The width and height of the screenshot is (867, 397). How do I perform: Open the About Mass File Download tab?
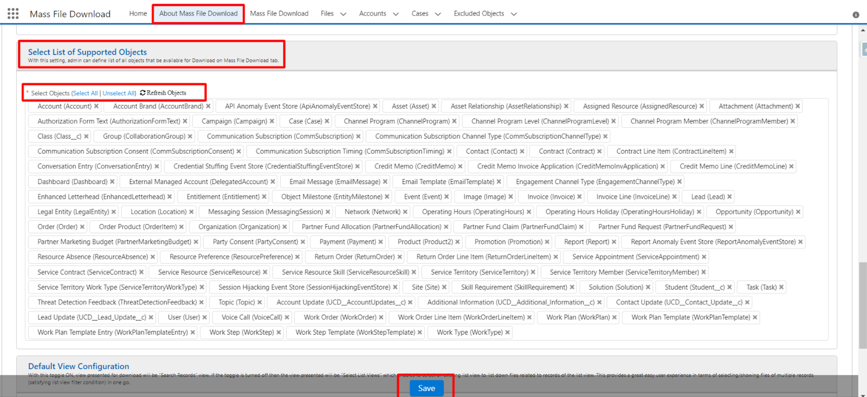(198, 14)
